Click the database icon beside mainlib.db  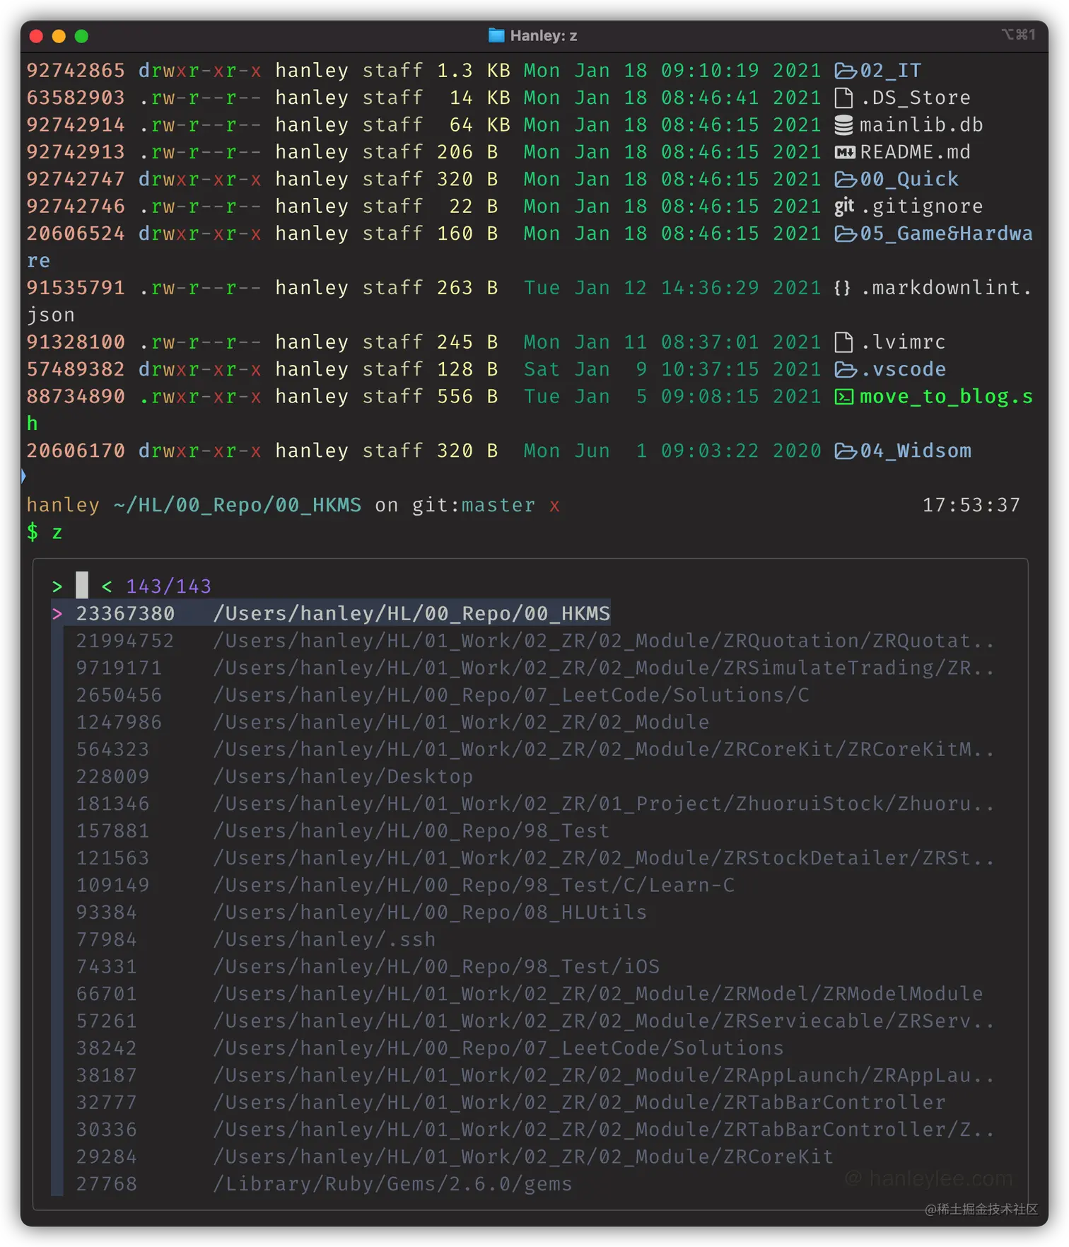843,125
